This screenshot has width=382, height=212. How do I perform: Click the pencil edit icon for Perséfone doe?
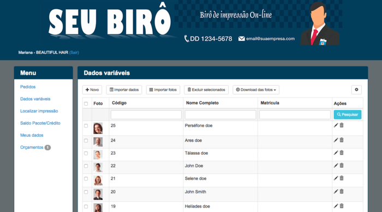336,125
